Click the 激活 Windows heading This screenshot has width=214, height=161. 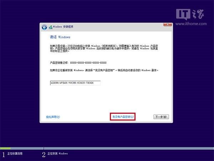pos(60,37)
